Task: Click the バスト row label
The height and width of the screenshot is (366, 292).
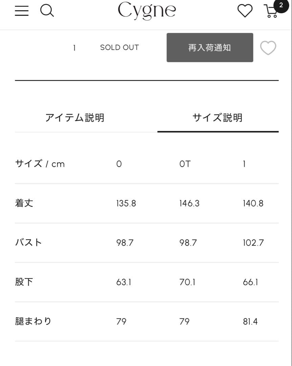Action: pyautogui.click(x=28, y=243)
